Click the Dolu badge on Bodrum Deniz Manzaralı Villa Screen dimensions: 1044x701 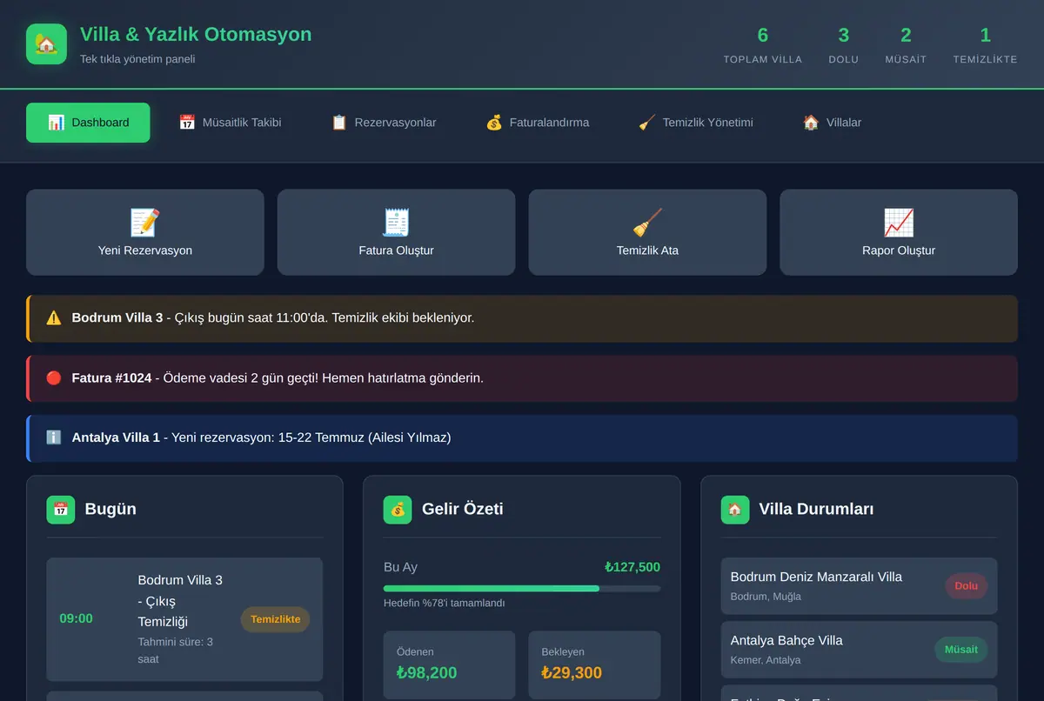[967, 586]
